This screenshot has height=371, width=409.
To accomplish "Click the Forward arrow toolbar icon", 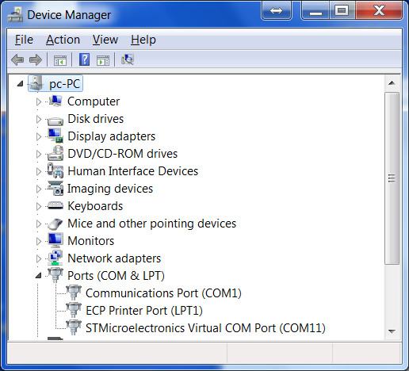I will [36, 59].
